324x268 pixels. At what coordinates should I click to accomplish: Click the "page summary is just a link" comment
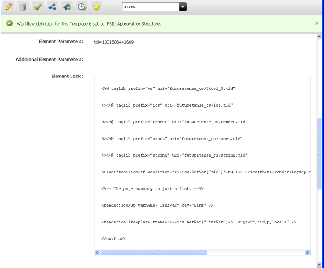point(152,189)
